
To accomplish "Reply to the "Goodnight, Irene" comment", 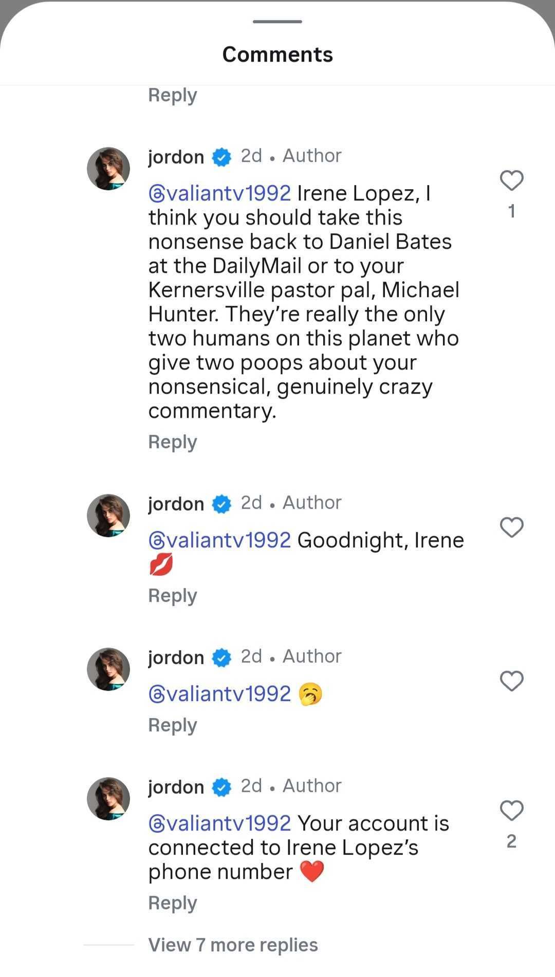I will click(173, 596).
